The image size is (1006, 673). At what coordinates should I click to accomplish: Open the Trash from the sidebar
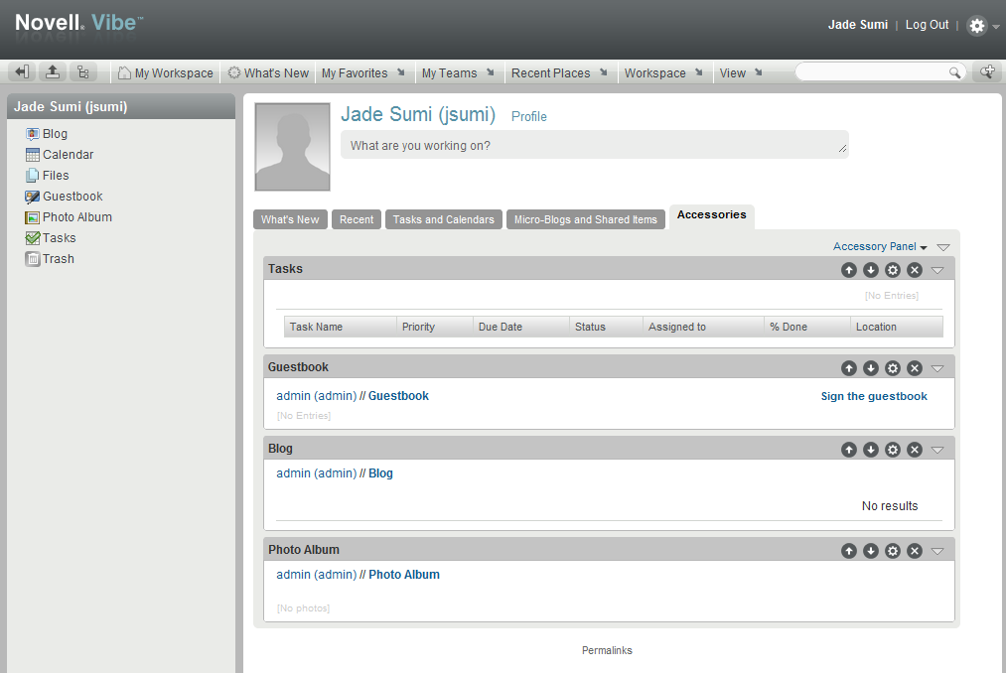[57, 258]
